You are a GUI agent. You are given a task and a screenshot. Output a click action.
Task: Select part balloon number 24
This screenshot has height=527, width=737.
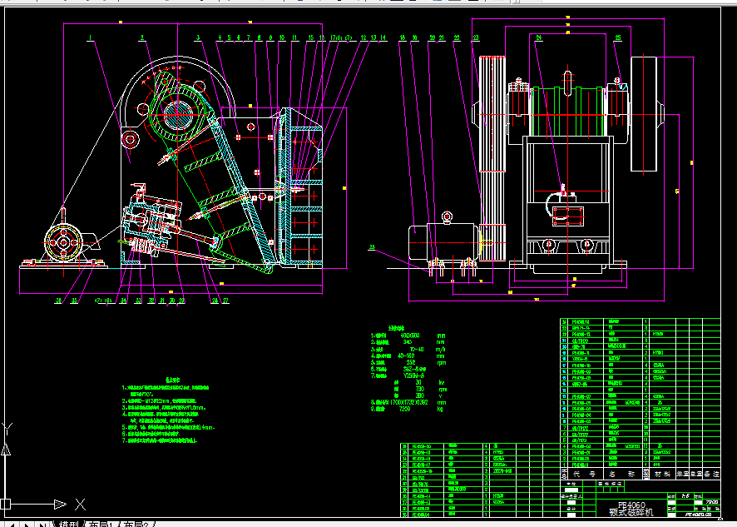click(539, 37)
